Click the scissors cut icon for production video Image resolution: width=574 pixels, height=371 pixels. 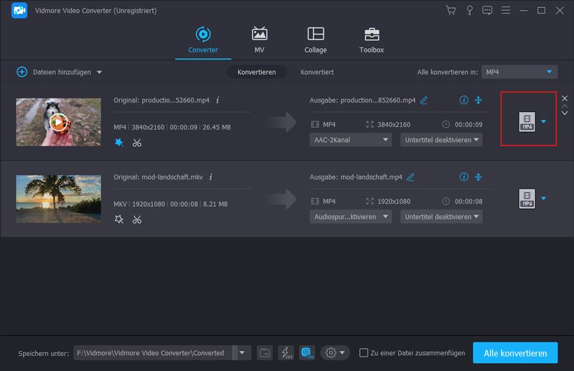pyautogui.click(x=137, y=143)
